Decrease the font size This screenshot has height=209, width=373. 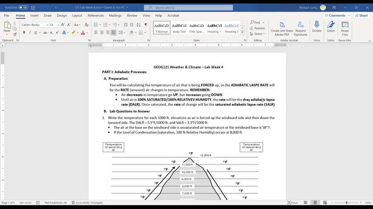pos(69,25)
